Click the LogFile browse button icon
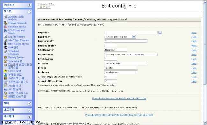Viewport: 207px width, 125px height. (160, 33)
